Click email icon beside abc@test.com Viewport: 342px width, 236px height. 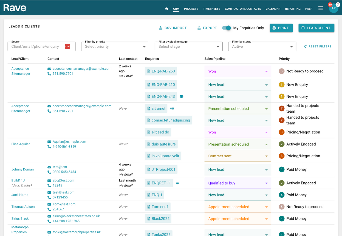point(49,181)
